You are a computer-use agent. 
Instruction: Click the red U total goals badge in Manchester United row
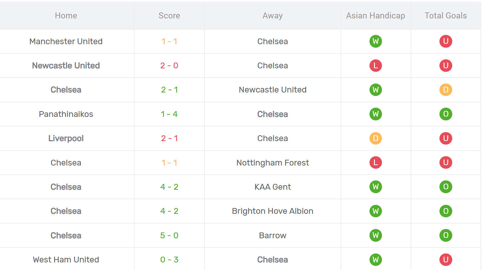[446, 41]
